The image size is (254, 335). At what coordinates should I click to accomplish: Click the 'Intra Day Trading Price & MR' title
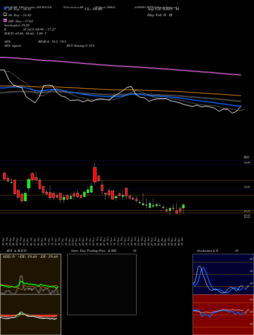(x=93, y=251)
